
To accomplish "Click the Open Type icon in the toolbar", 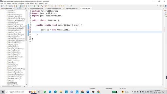I will click(46, 6).
